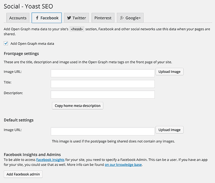Click the 'Title:' field label

(7, 82)
